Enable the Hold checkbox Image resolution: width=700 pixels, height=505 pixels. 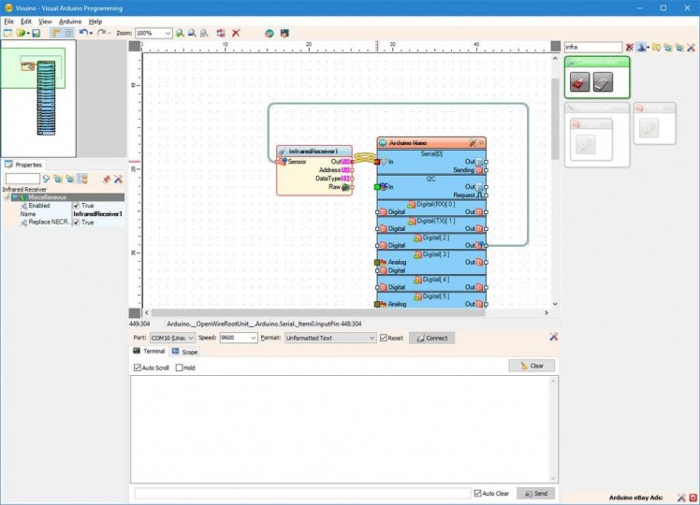pos(180,368)
